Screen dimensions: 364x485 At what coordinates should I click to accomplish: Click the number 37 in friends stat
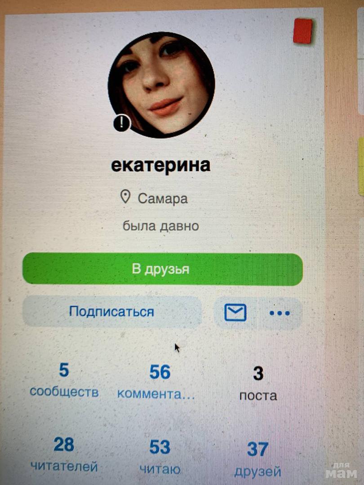[257, 450]
